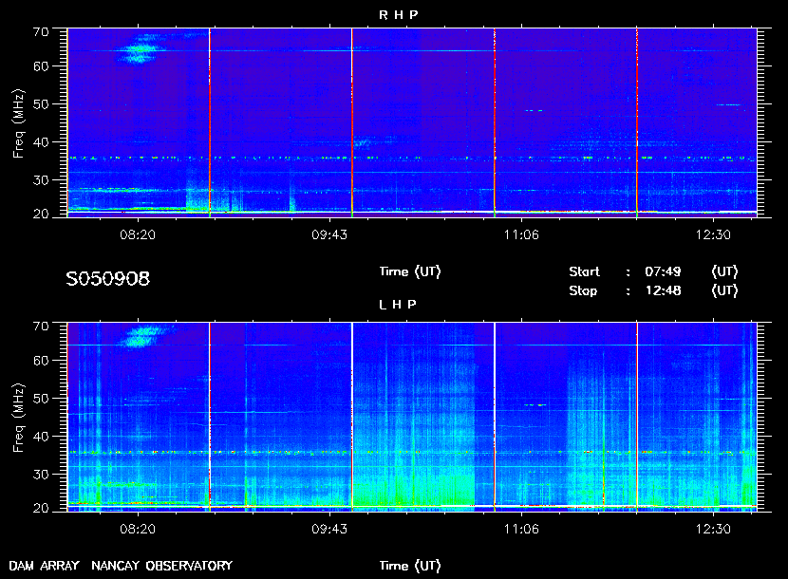Click the 20 frequency tick on LHP axis
Image resolution: width=788 pixels, height=579 pixels.
[x=41, y=508]
